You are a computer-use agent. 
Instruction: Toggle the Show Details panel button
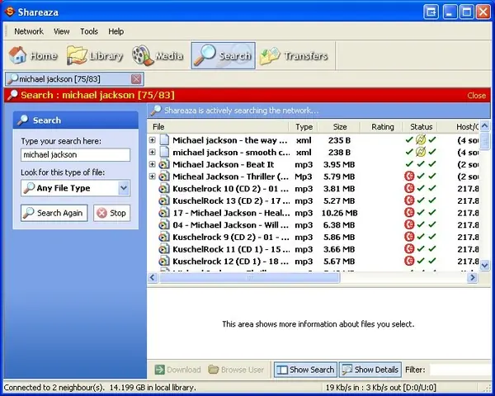pos(370,370)
